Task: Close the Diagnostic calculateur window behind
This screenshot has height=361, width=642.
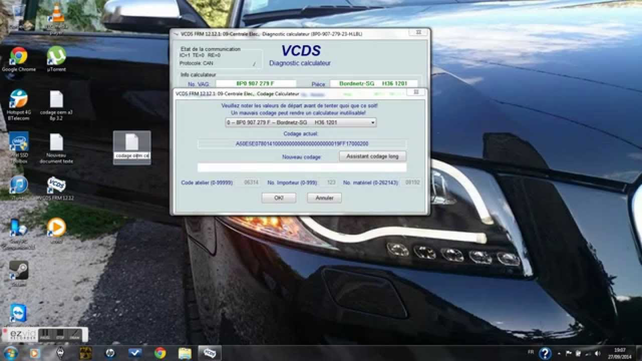Action: pyautogui.click(x=418, y=33)
